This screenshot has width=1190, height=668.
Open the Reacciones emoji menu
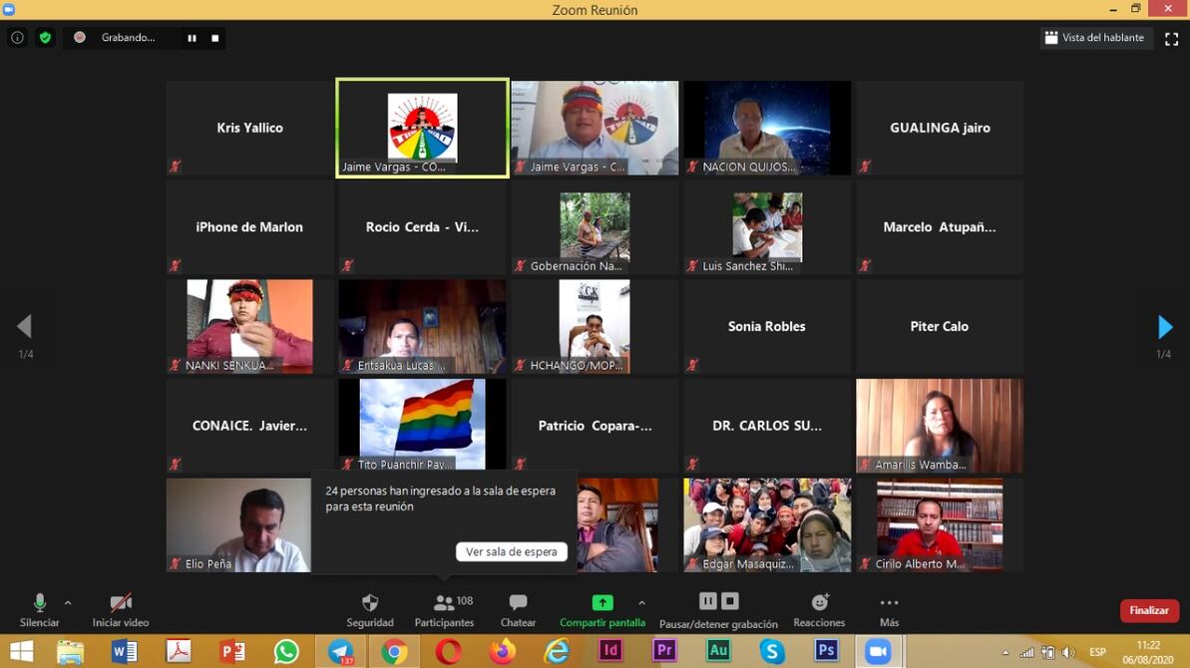click(819, 610)
